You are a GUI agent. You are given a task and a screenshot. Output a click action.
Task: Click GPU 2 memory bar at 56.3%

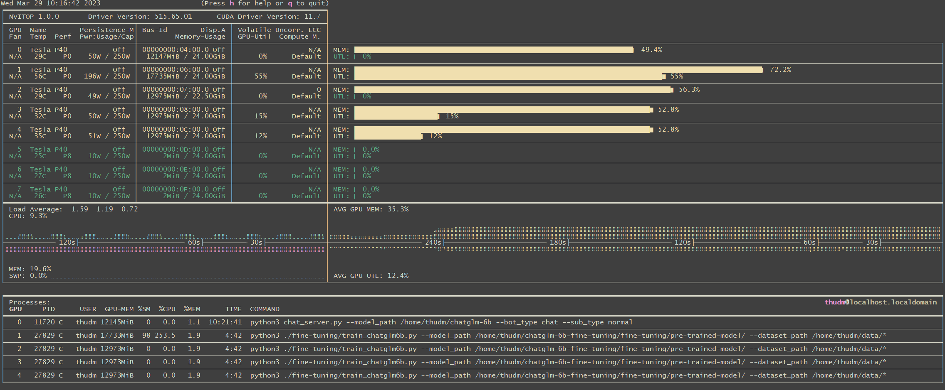514,90
